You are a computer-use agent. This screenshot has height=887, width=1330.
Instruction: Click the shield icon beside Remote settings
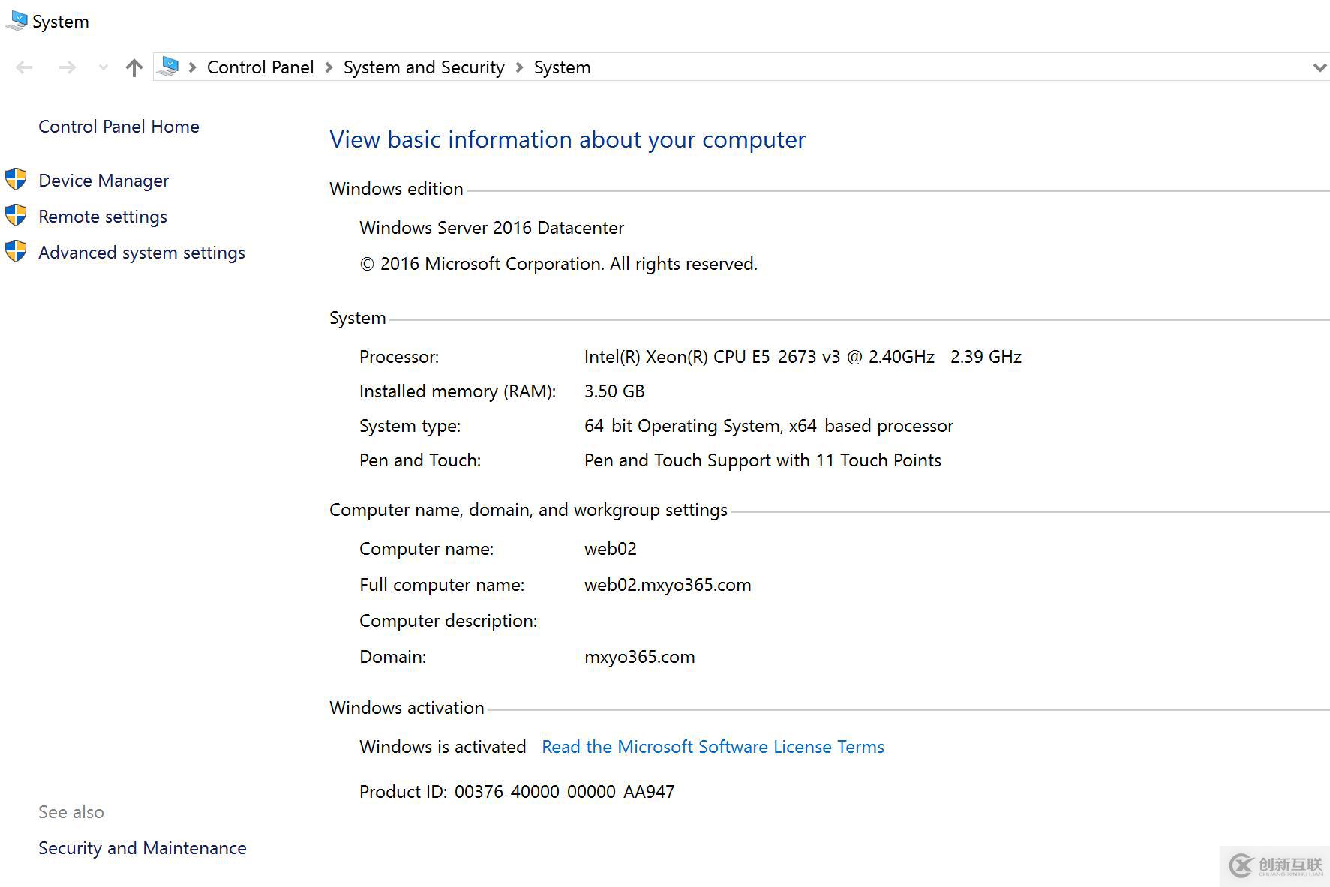click(16, 216)
